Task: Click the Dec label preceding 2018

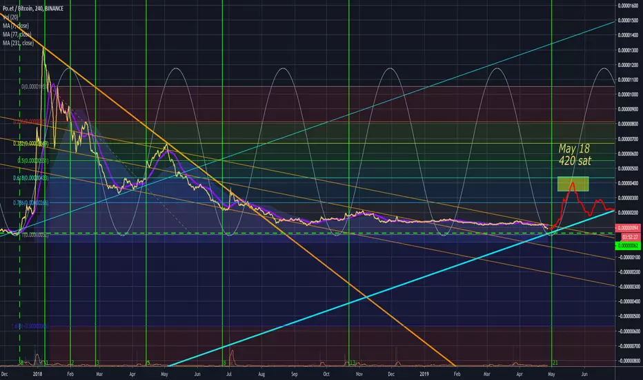Action: [x=5, y=374]
